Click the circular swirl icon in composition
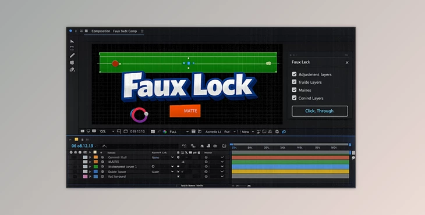Image resolution: width=425 pixels, height=215 pixels. click(x=139, y=115)
